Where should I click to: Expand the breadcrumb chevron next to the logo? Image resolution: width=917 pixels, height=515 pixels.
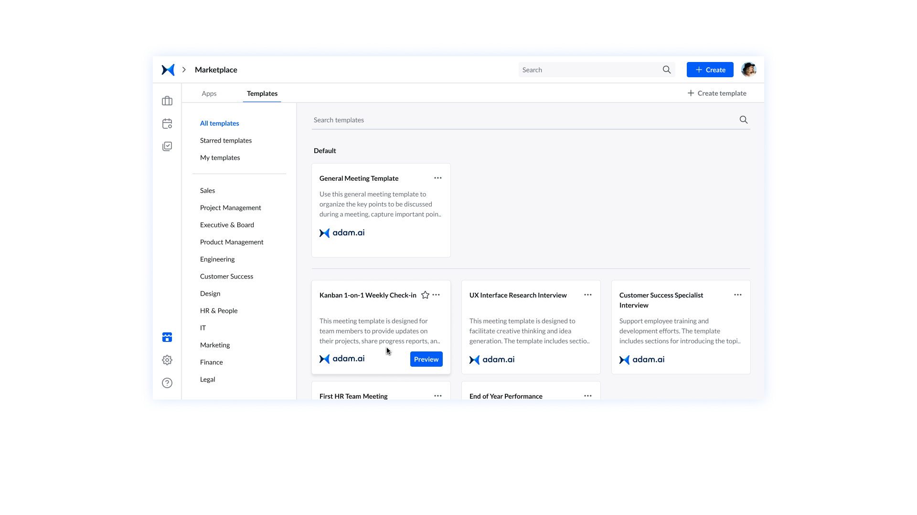pos(183,70)
